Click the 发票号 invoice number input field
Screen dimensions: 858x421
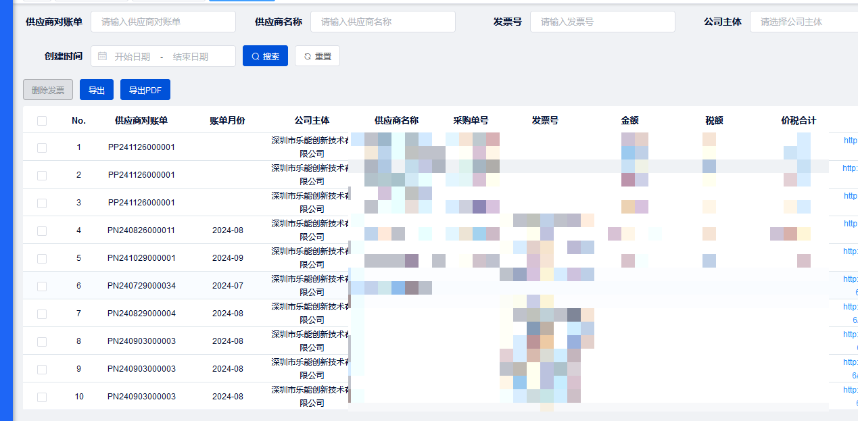[602, 22]
